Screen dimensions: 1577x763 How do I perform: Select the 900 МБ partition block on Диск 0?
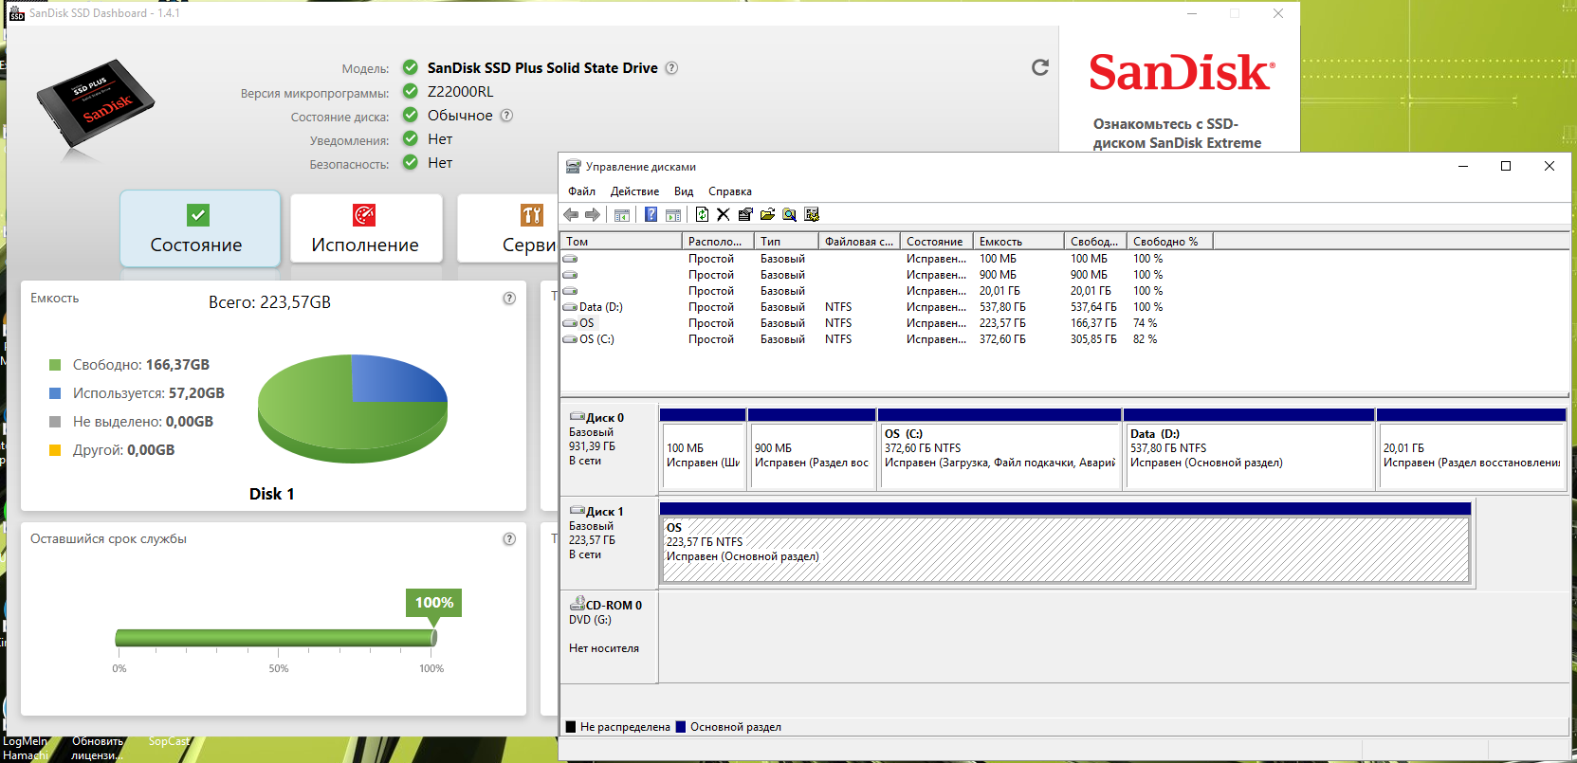[812, 449]
